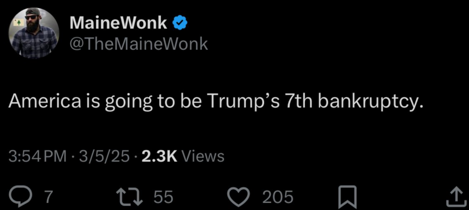Image resolution: width=469 pixels, height=210 pixels.
Task: Open the @TheMaineWonk handle link
Action: 138,44
